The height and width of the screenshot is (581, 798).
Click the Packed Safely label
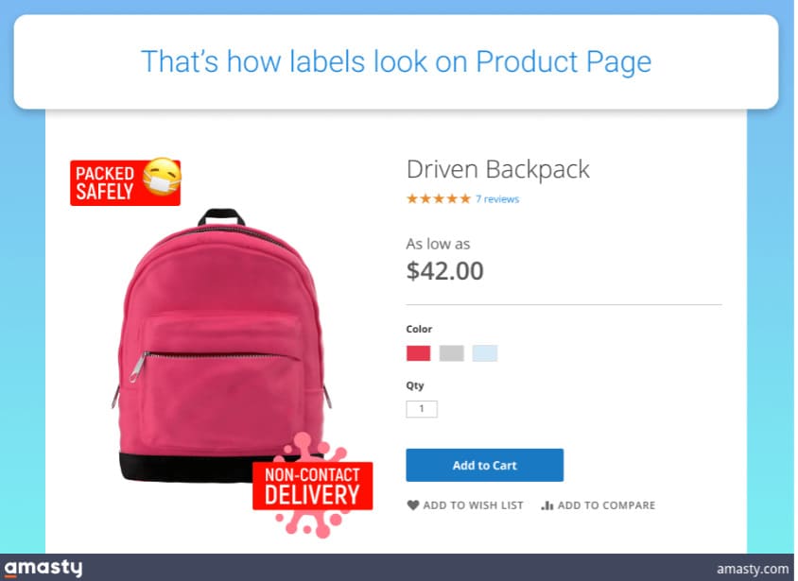click(125, 183)
